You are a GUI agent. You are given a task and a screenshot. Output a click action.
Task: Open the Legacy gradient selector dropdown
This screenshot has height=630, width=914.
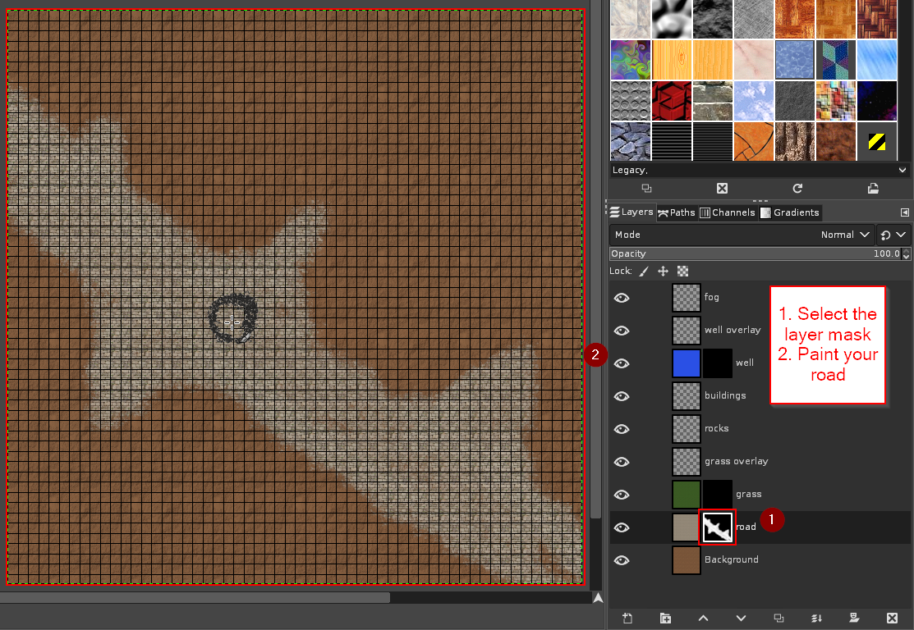903,170
